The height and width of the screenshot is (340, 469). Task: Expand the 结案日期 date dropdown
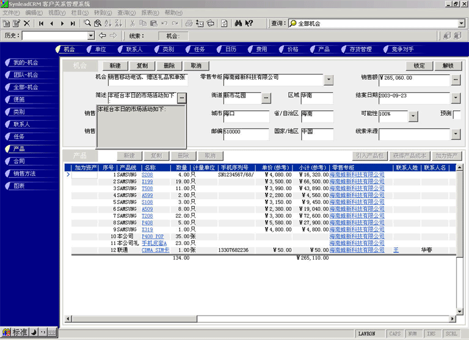[456, 97]
